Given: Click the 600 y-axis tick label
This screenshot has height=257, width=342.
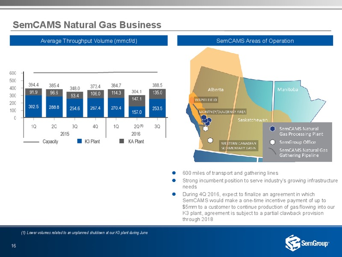Looking at the screenshot, I should pos(13,73).
